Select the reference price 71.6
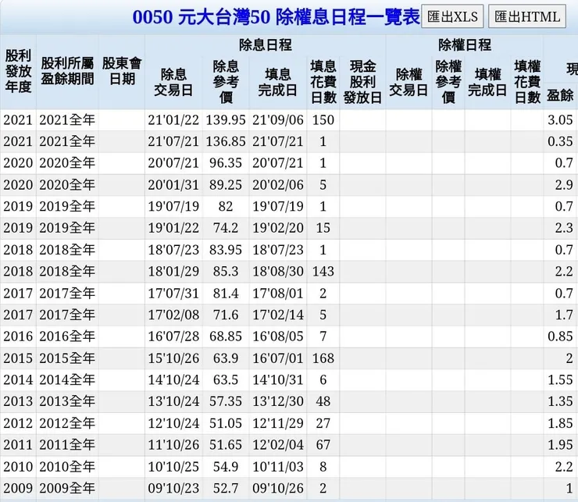578x502 pixels. (226, 315)
